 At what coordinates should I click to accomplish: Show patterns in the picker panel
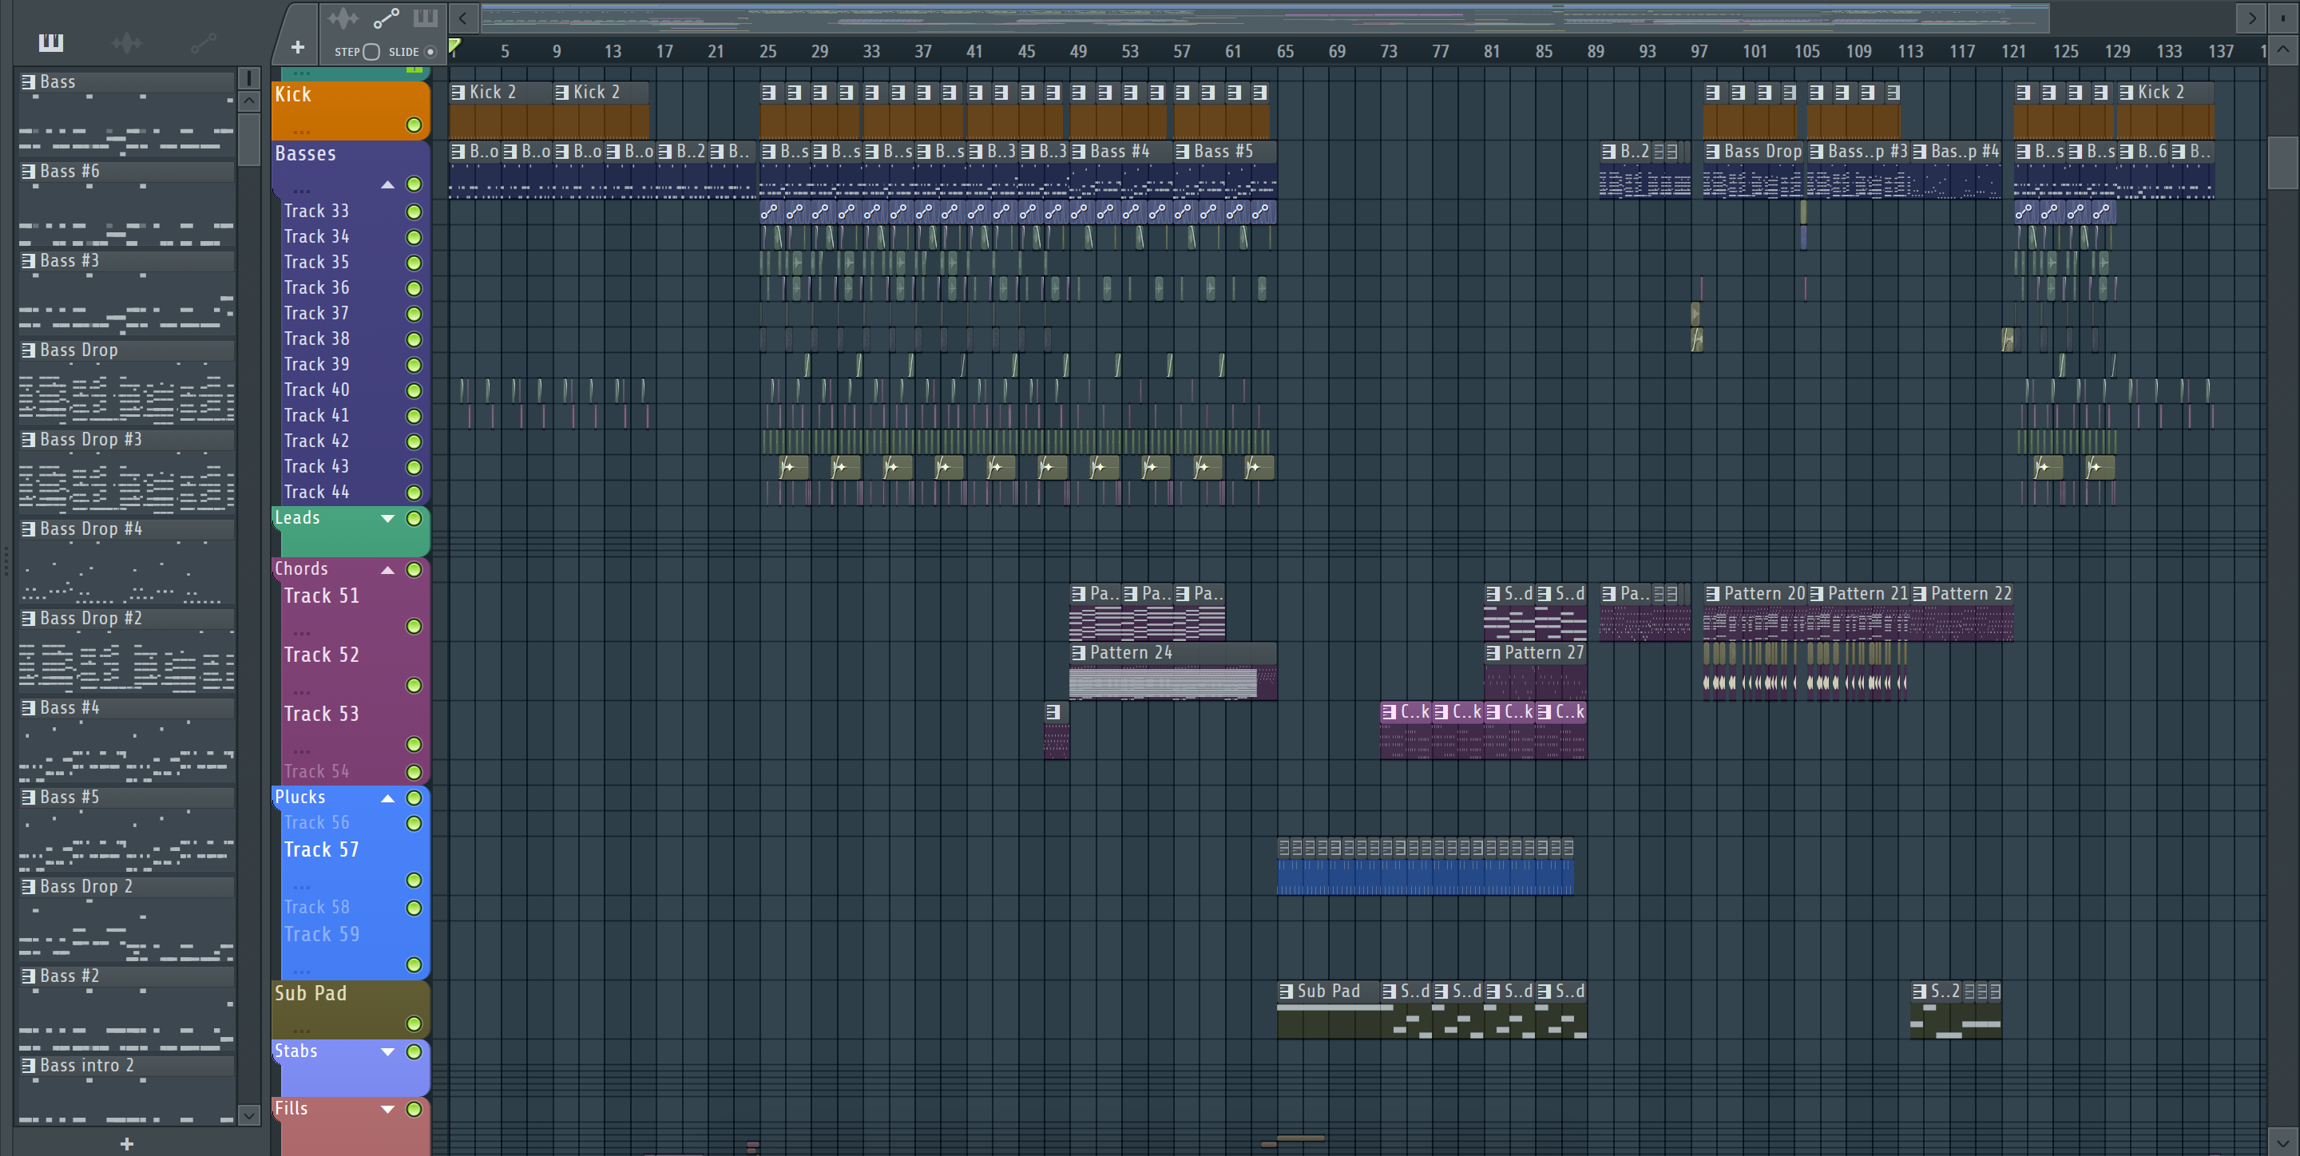(x=51, y=42)
